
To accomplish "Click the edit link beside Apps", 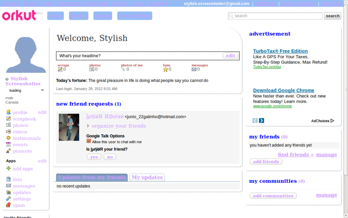I will point(42,161).
